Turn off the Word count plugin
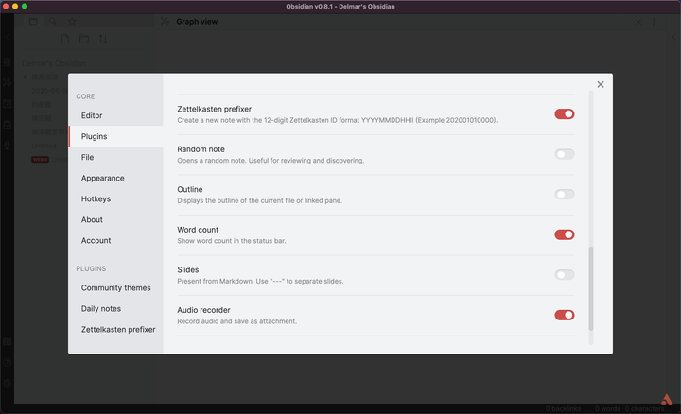The image size is (681, 414). (x=564, y=234)
